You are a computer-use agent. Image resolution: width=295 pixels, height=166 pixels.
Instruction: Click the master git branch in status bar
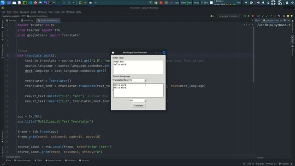pos(284,164)
